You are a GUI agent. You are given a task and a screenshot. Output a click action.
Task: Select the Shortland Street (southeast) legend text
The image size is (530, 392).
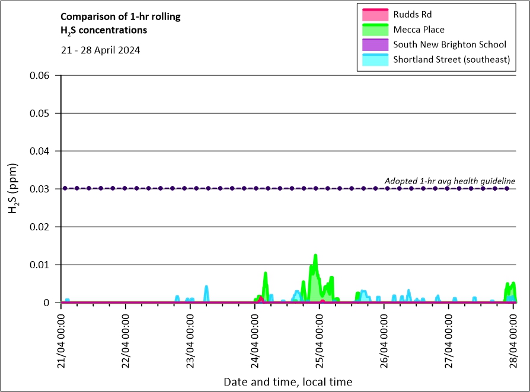[x=451, y=60]
